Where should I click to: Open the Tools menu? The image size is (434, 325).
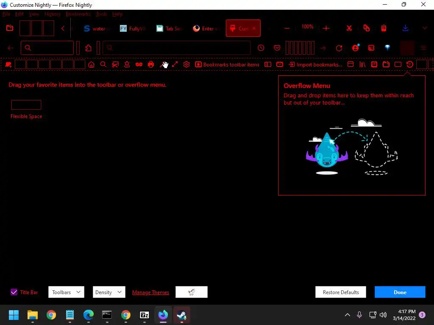coord(101,14)
